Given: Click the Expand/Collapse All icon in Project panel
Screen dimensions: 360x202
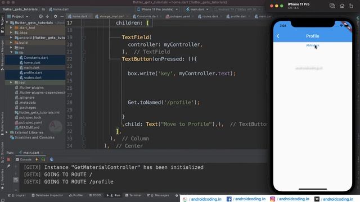Looking at the screenshot, I should pyautogui.click(x=47, y=16).
